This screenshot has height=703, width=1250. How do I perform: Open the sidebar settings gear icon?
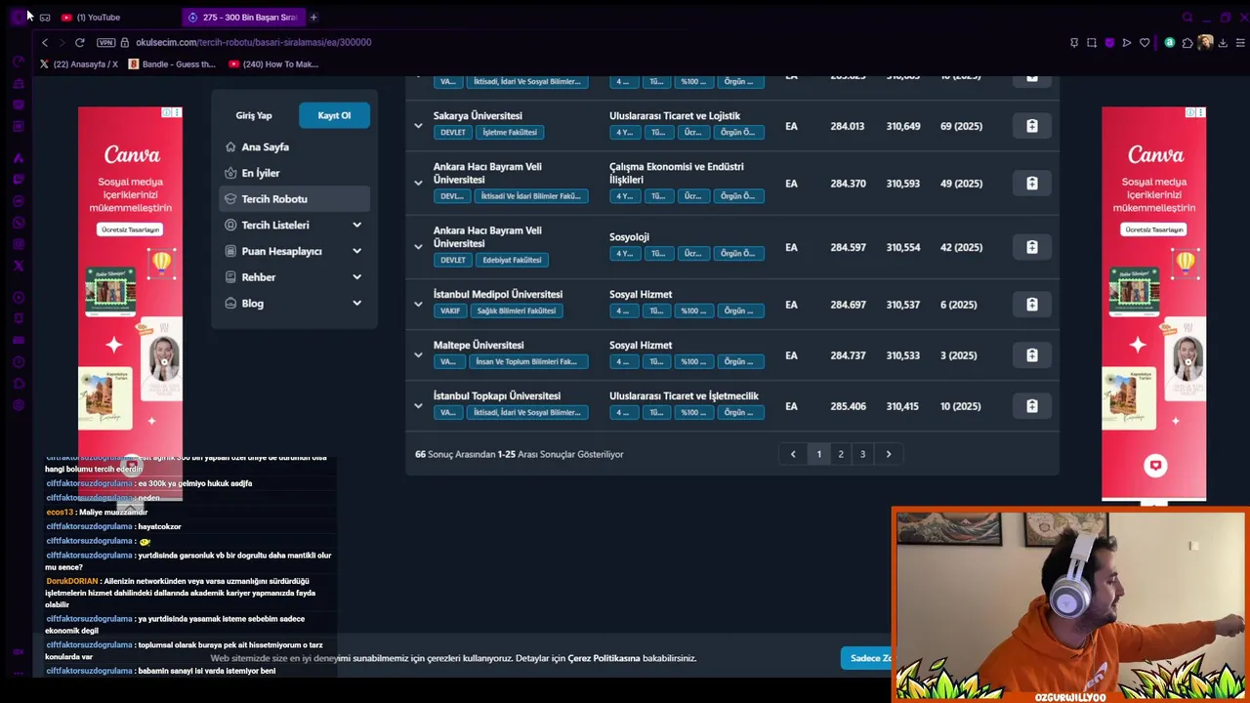19,405
